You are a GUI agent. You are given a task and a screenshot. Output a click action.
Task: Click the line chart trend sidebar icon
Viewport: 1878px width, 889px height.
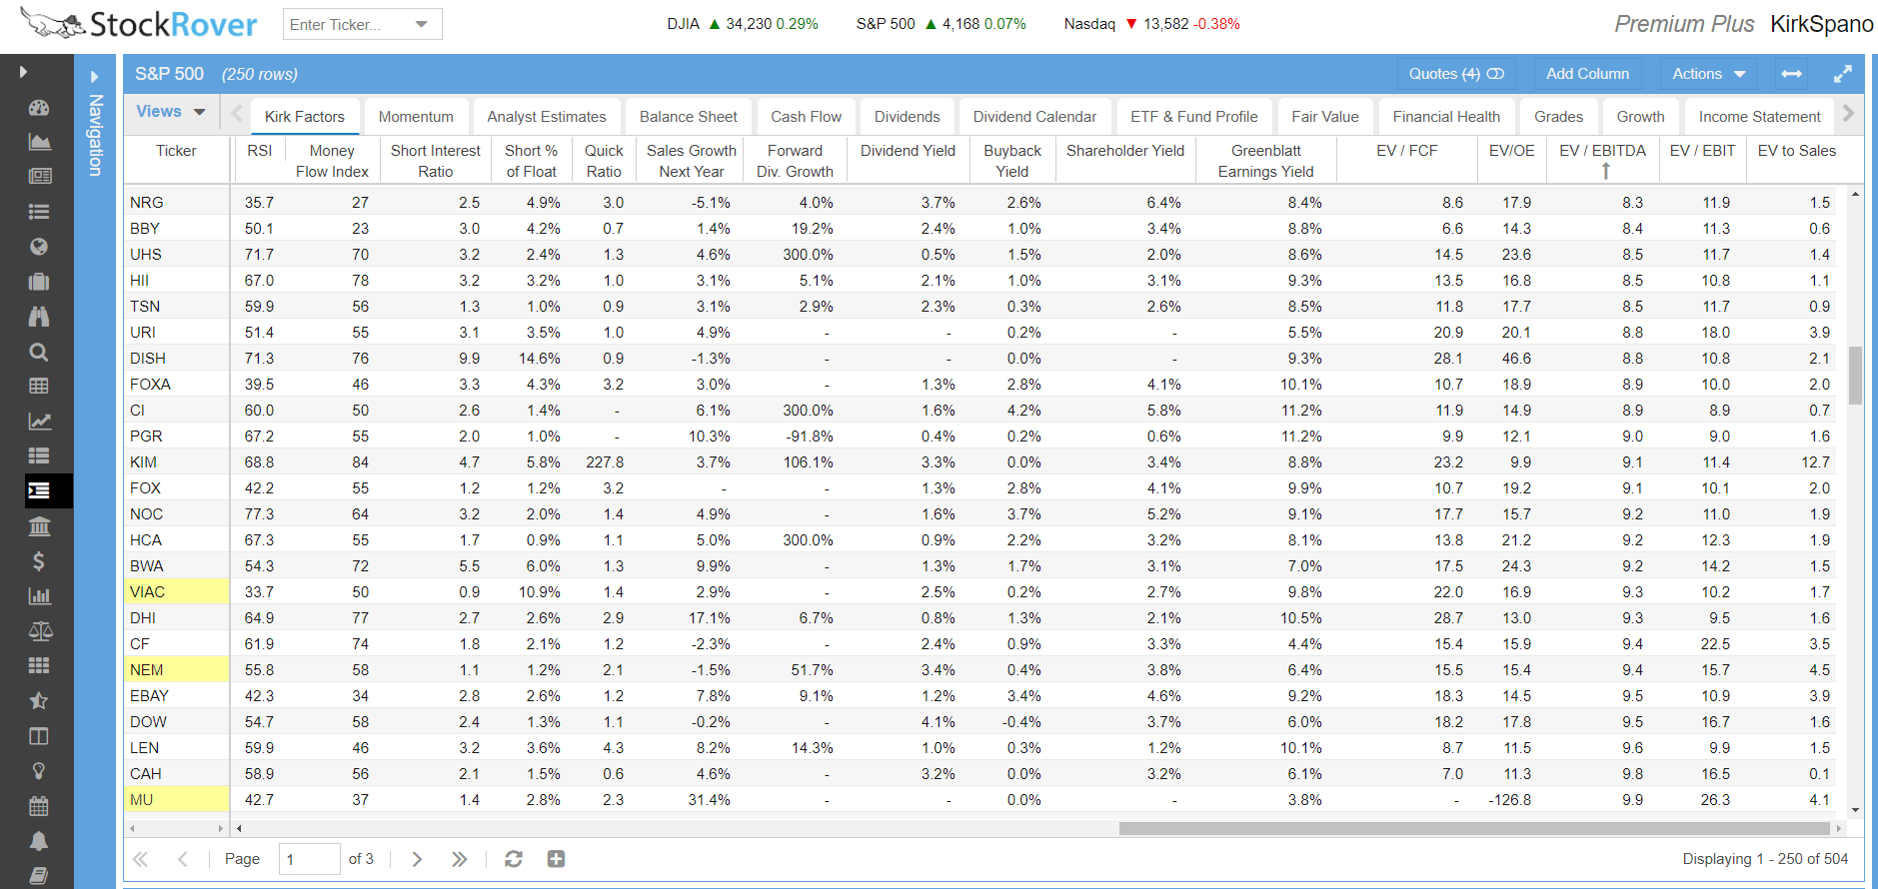pos(39,422)
